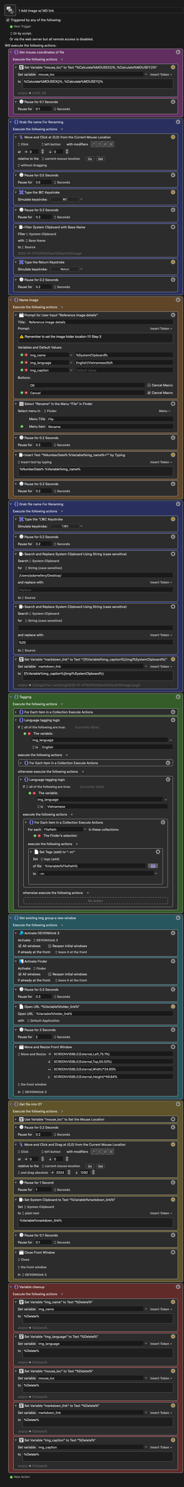Open gear menu of Get mouse coordinates group
This screenshot has width=184, height=1487.
click(x=178, y=52)
